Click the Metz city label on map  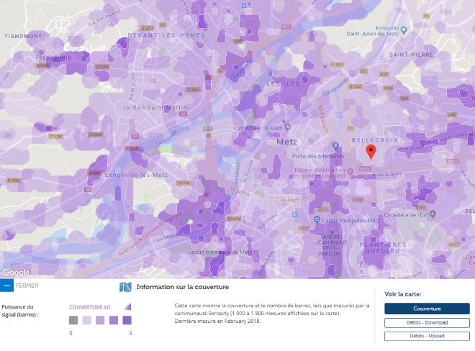click(x=287, y=142)
